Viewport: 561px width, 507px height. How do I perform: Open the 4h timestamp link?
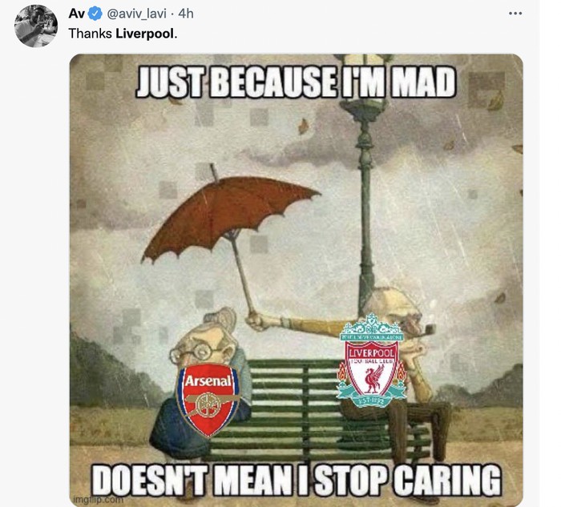pos(186,14)
